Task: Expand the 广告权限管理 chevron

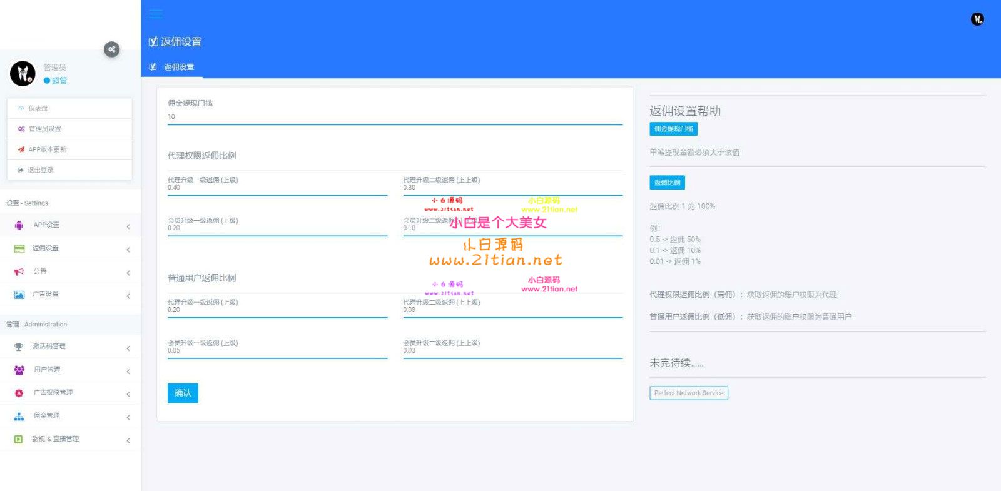Action: (128, 394)
